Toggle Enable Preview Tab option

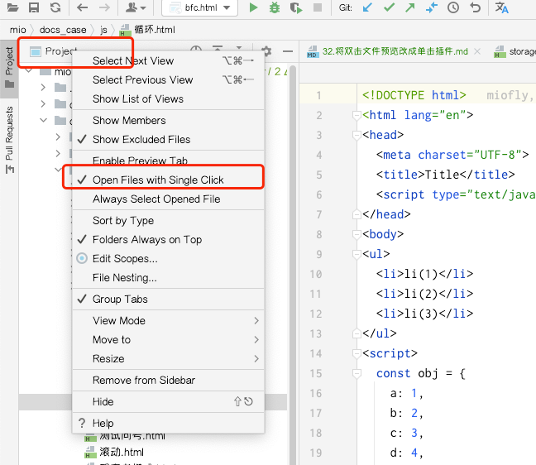point(168,160)
